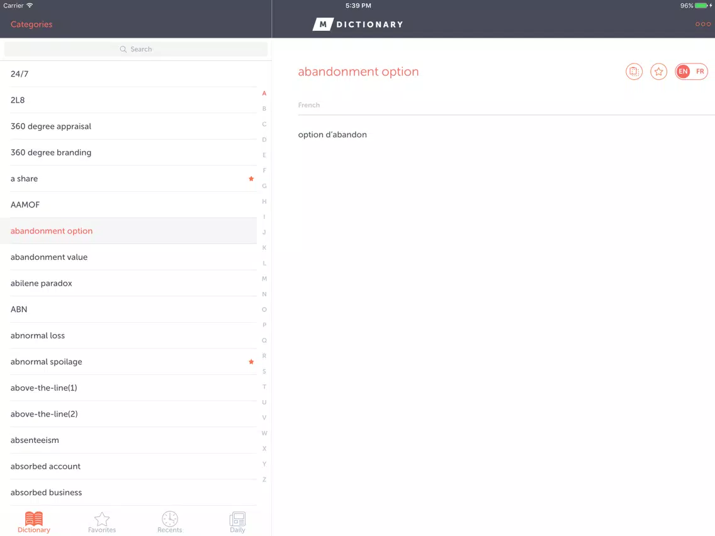Jump to letter Y in index
The width and height of the screenshot is (715, 536).
tap(264, 464)
